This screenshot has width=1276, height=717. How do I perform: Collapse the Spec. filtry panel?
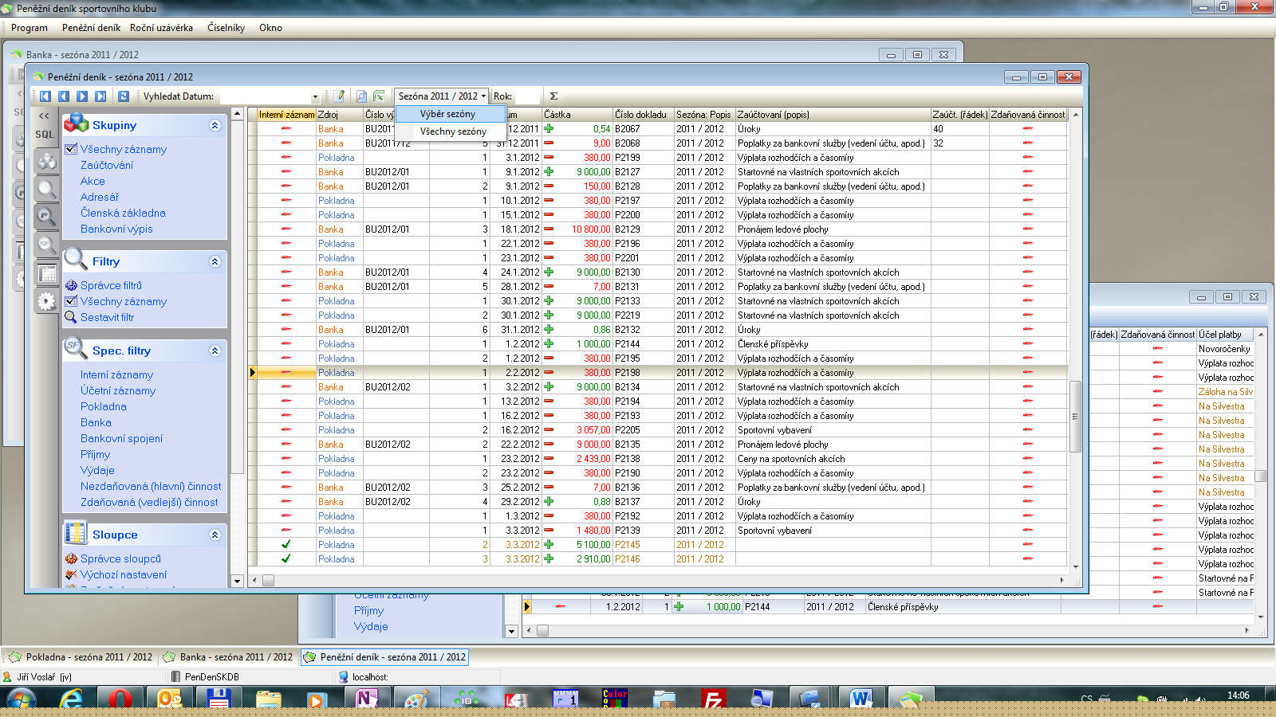(x=215, y=351)
